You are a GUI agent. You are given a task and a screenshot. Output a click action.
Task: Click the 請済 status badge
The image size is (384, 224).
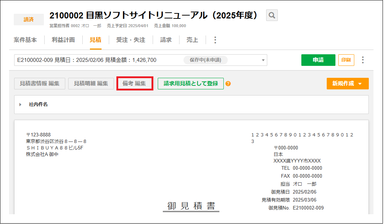(29, 19)
